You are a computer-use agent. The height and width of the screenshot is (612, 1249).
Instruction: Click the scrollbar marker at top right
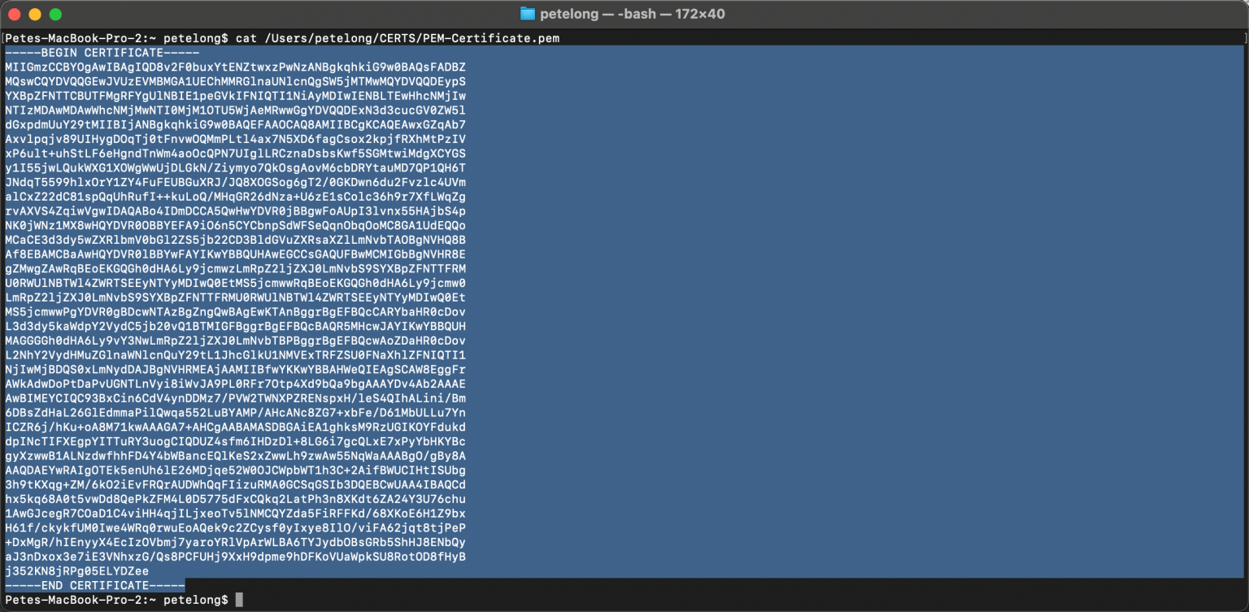pyautogui.click(x=1243, y=38)
